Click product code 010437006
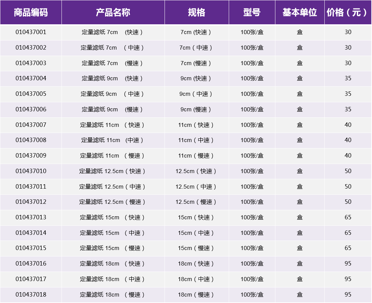Screen dimensions: 372x303 coord(31,109)
